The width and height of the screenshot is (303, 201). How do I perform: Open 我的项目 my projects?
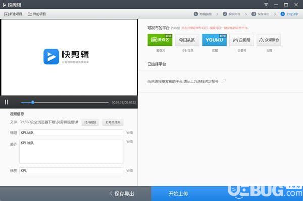(x=37, y=14)
